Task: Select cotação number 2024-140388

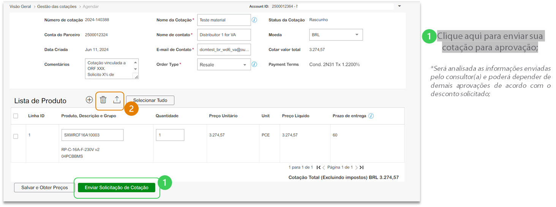Action: (x=97, y=20)
